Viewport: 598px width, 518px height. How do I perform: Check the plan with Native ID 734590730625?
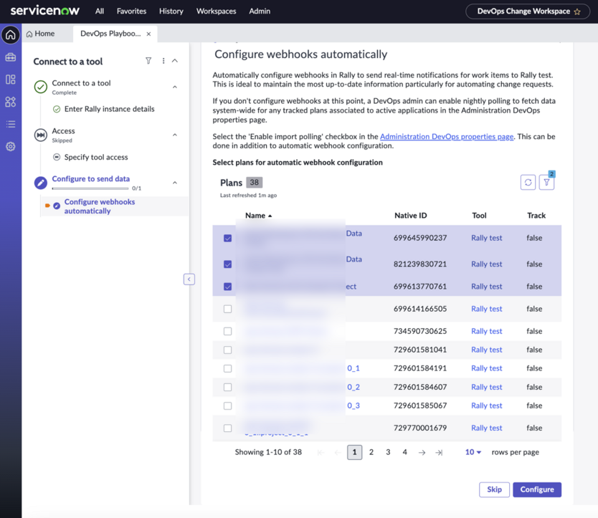228,331
